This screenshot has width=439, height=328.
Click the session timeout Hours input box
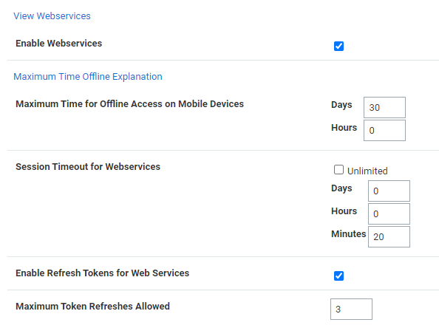[x=389, y=213]
